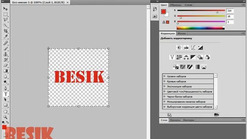Add a Black & White adjustment
The height and width of the screenshot is (139, 247).
[193, 57]
